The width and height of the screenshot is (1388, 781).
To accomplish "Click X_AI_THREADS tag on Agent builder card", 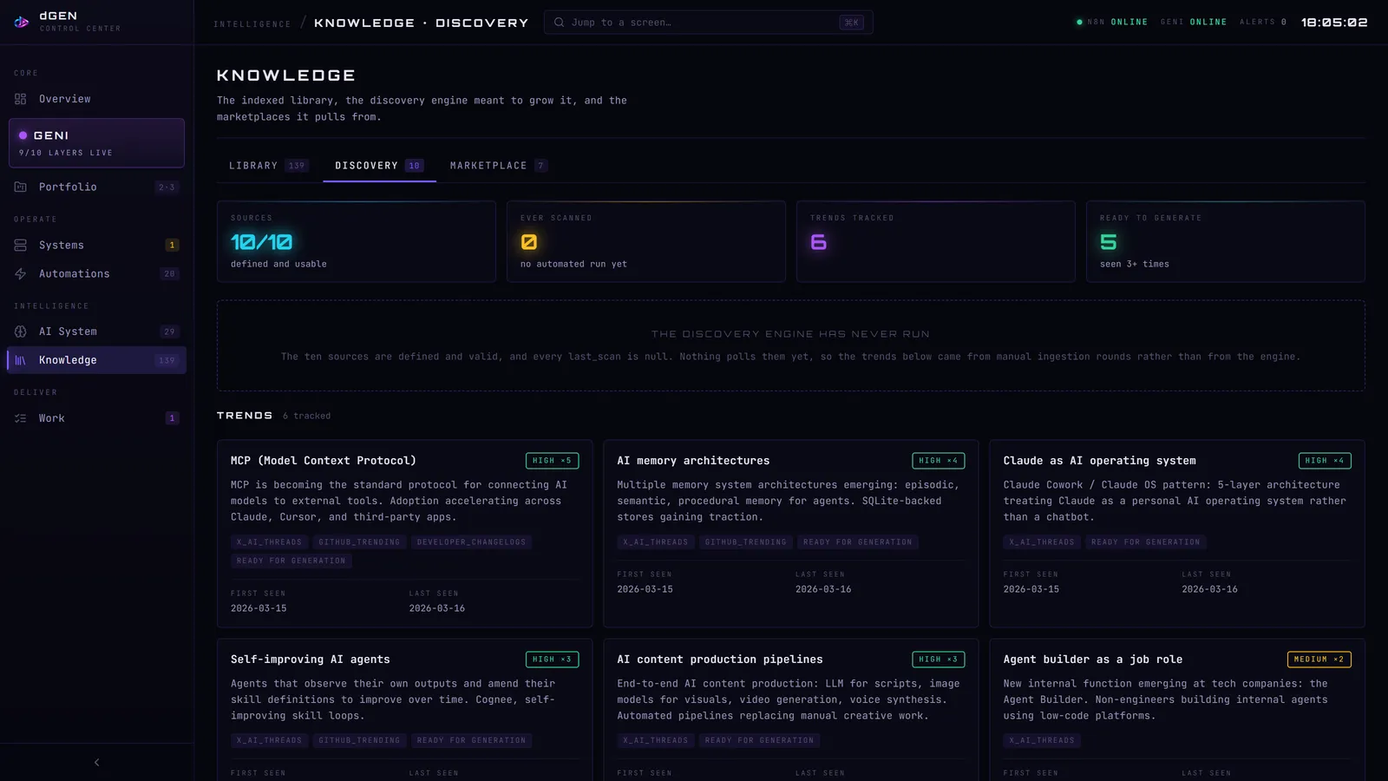I will pyautogui.click(x=1042, y=741).
